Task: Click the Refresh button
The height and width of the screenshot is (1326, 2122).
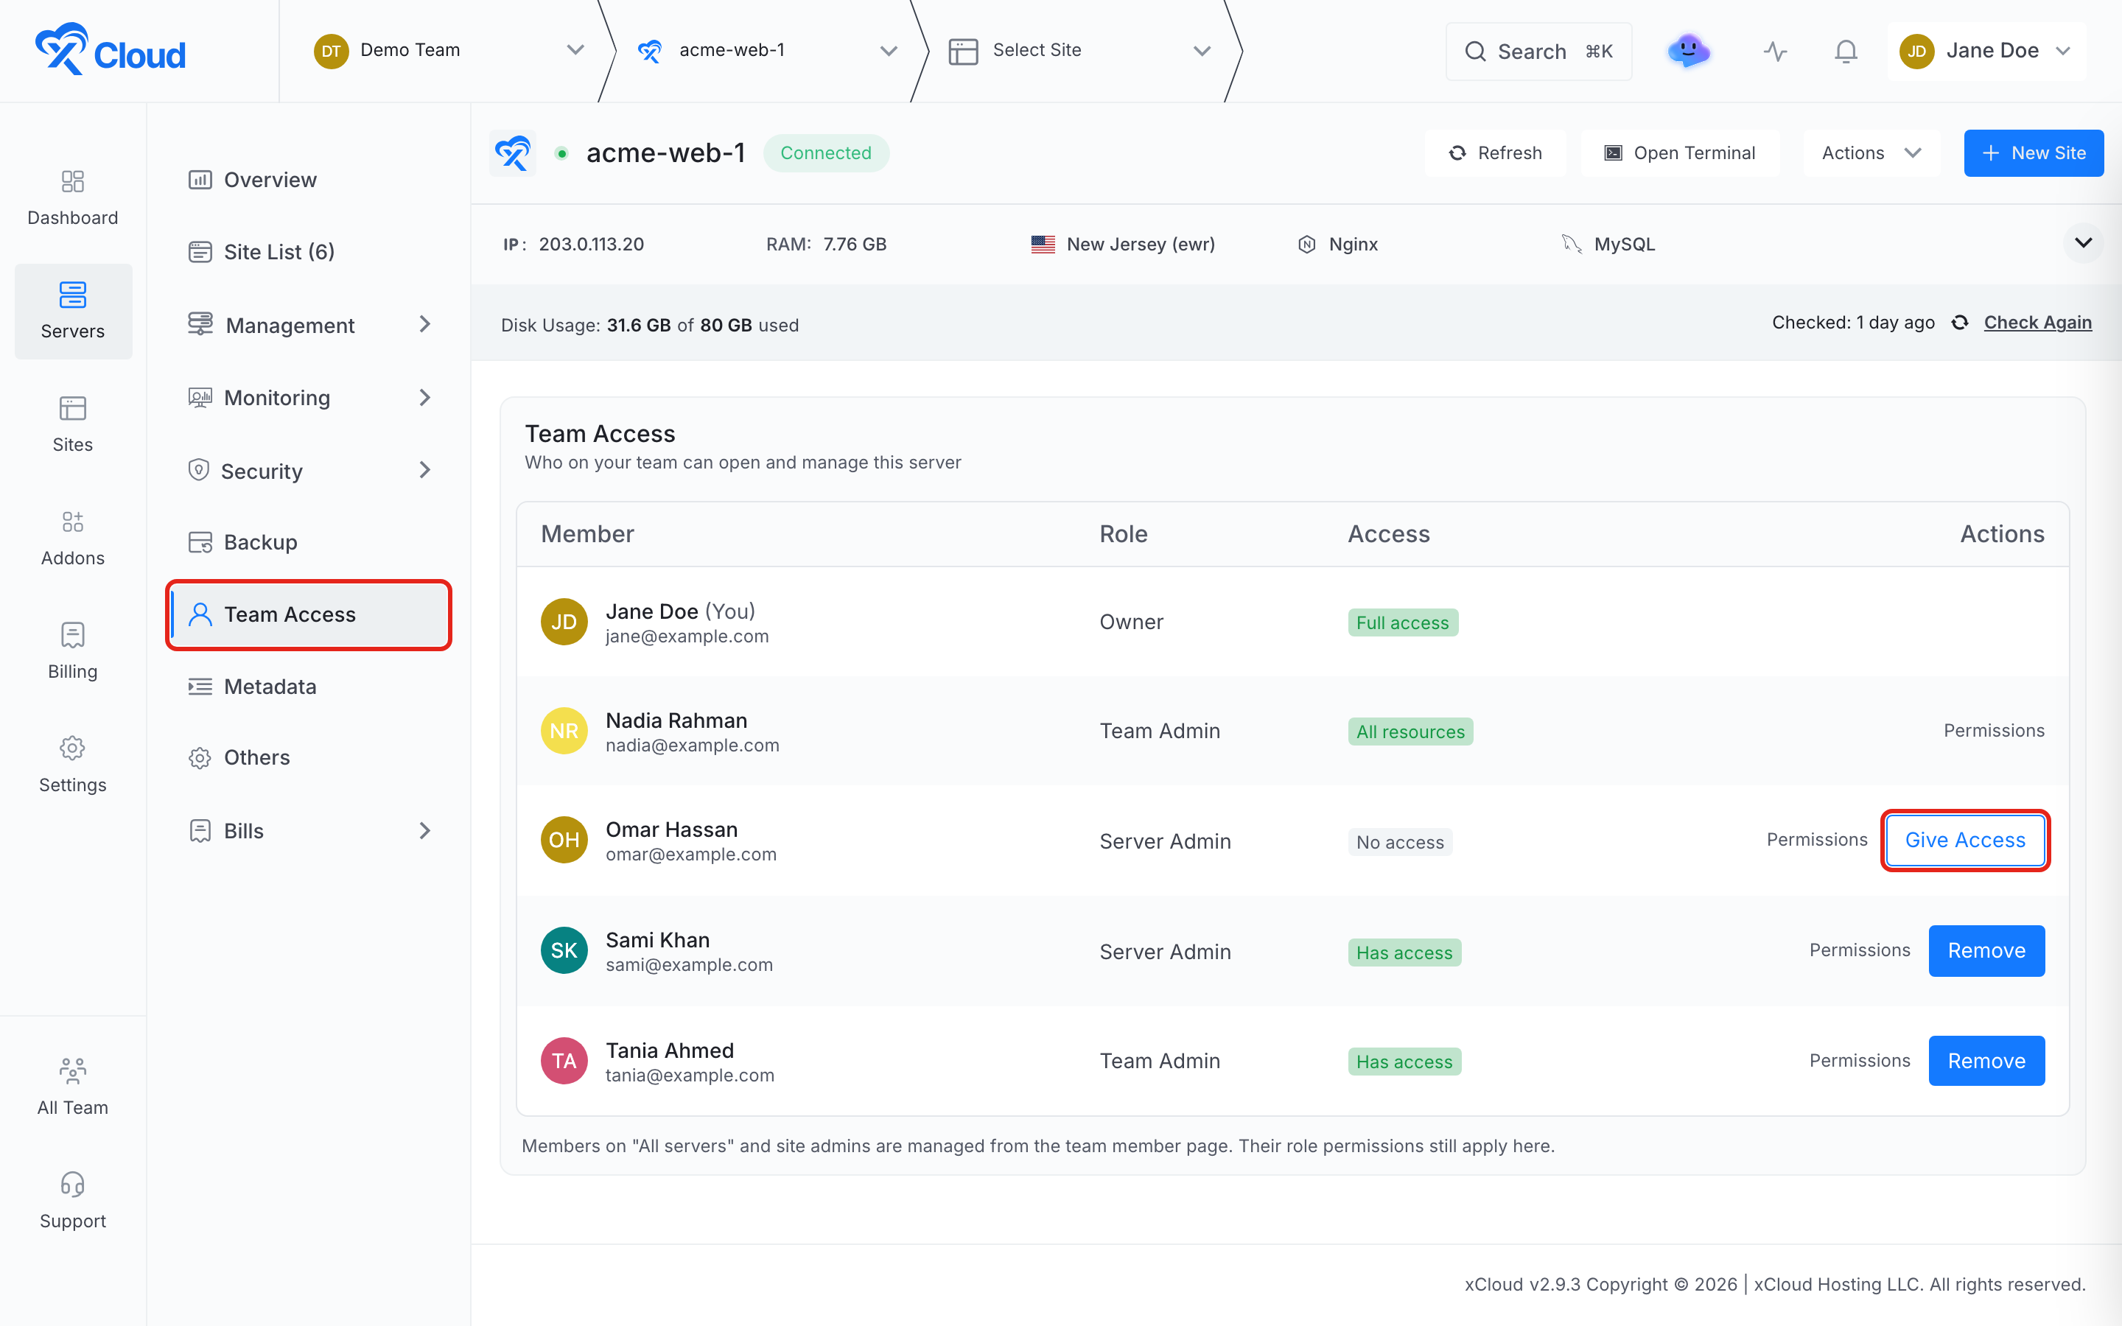Action: pyautogui.click(x=1495, y=153)
